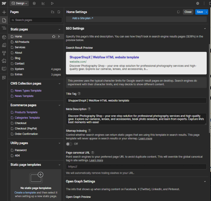Click the Search pages field
Screen dimensions: 211x201
click(x=36, y=20)
